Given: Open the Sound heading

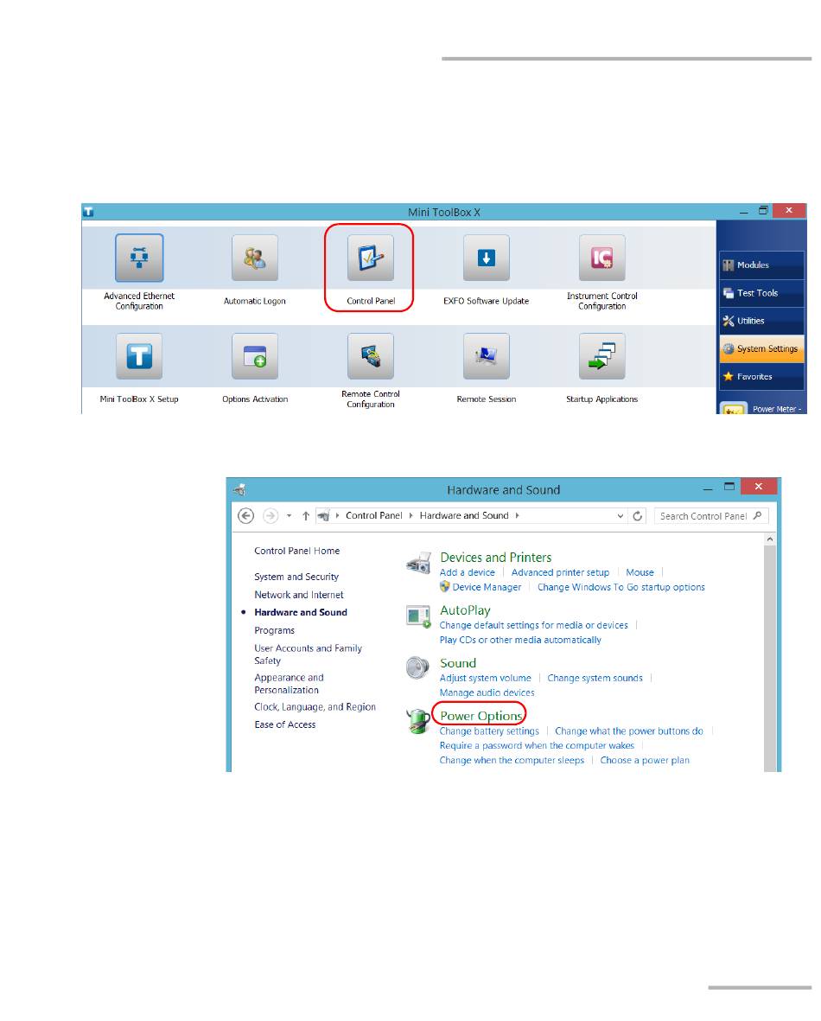Looking at the screenshot, I should [x=458, y=663].
